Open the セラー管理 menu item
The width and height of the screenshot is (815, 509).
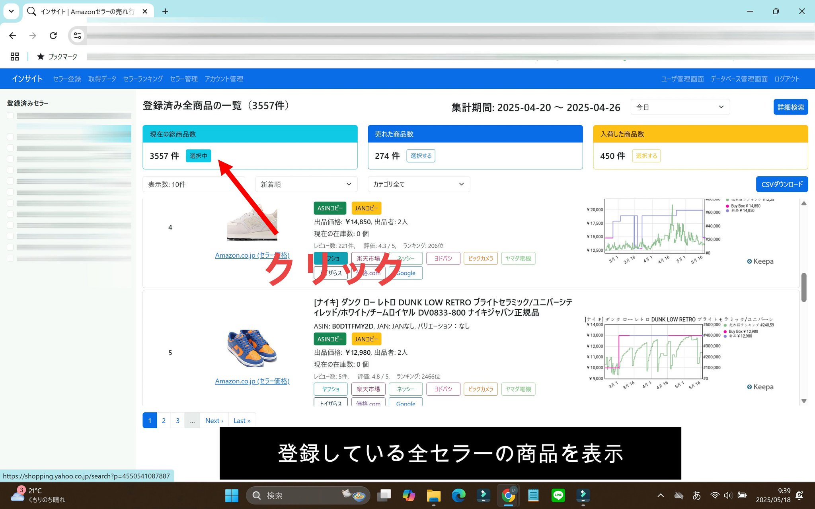(x=184, y=79)
